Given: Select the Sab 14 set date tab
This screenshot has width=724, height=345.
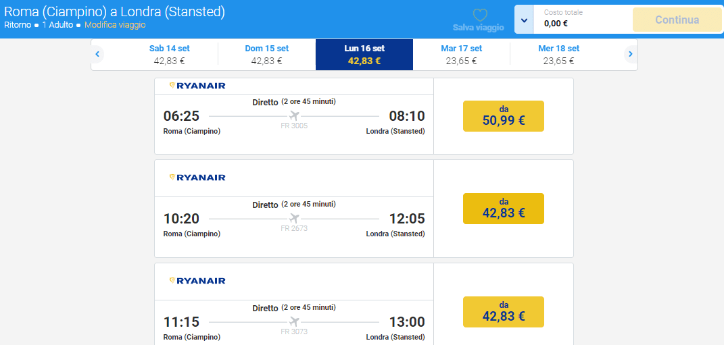Looking at the screenshot, I should coord(170,55).
